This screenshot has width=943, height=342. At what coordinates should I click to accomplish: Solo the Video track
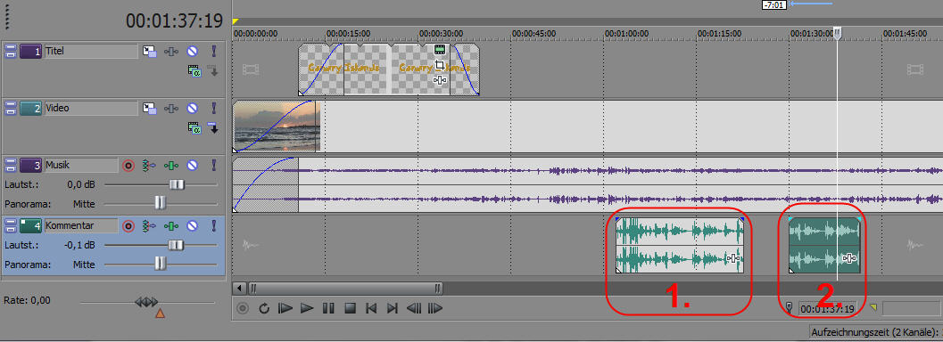tap(213, 109)
